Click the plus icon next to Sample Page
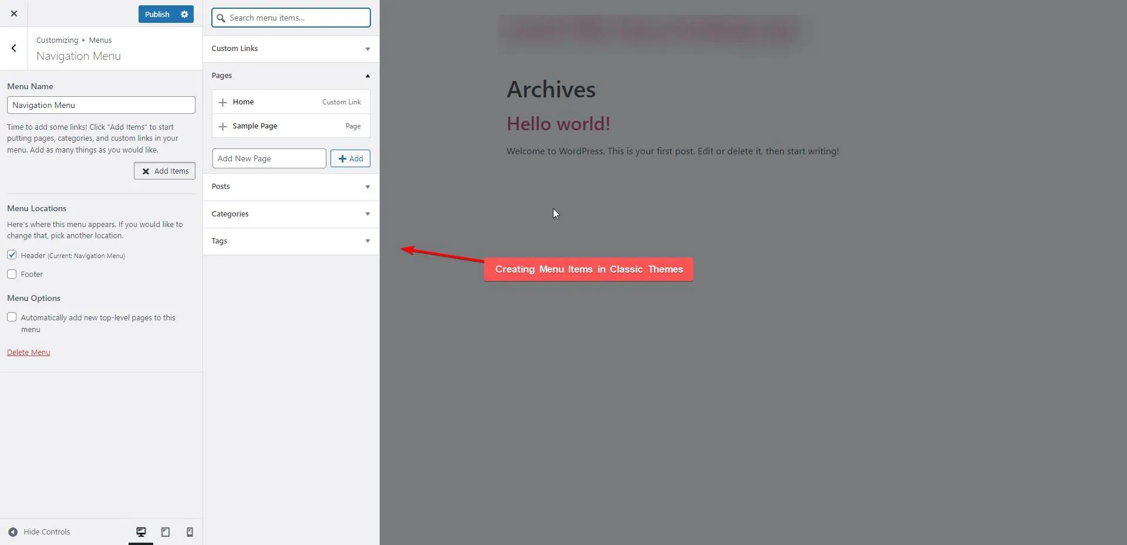 (222, 126)
